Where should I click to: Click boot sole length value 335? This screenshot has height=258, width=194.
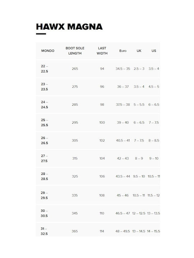[75, 195]
